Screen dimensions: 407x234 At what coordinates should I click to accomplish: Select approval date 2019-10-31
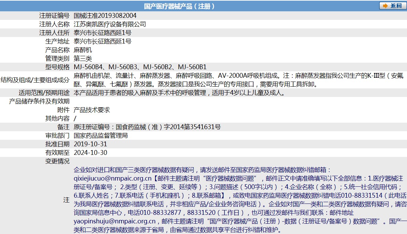pos(90,144)
